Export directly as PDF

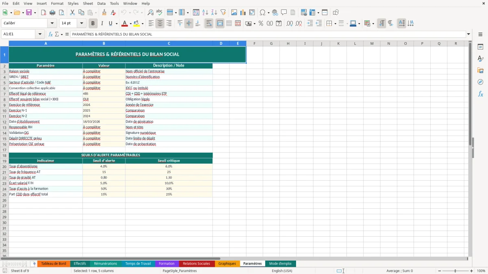(44, 13)
